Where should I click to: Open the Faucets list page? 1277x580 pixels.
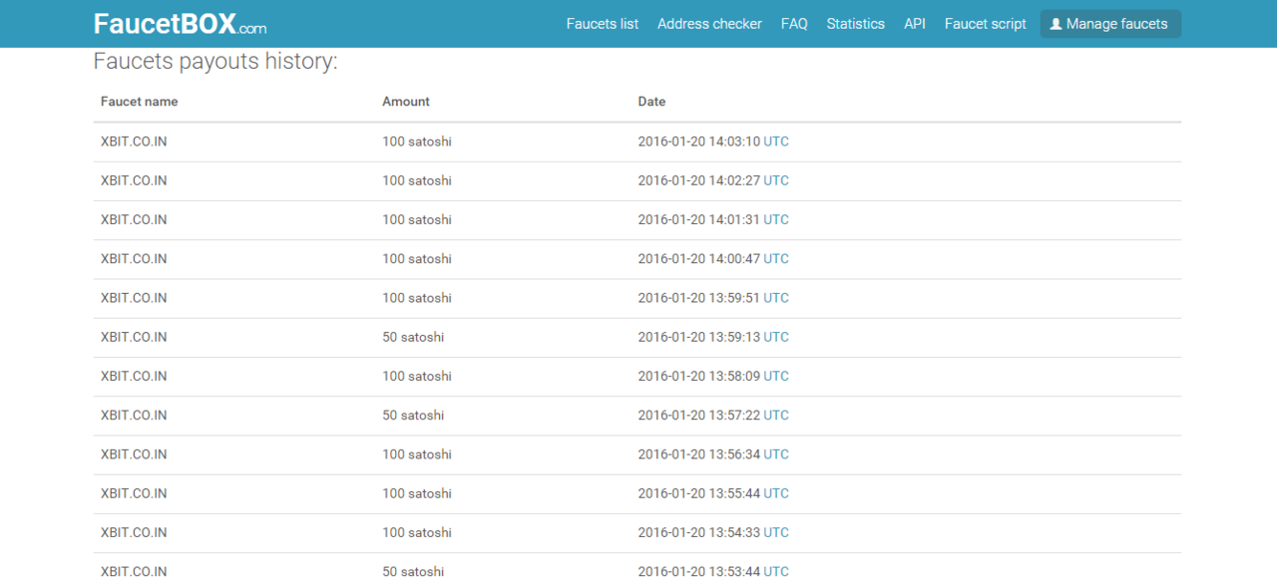pos(602,24)
